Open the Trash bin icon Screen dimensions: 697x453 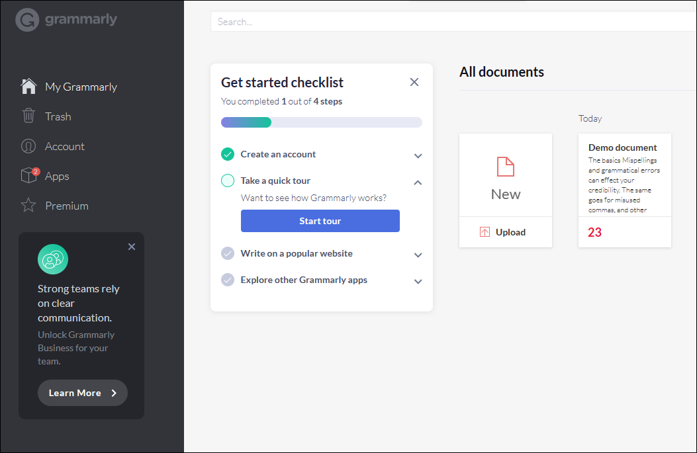pyautogui.click(x=28, y=116)
